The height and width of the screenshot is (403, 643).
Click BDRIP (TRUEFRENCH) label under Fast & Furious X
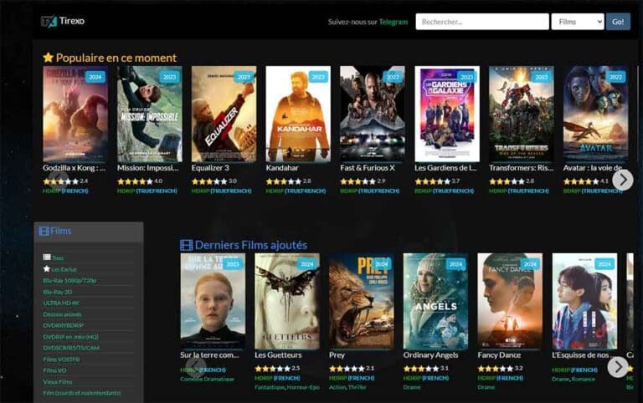[x=369, y=191]
